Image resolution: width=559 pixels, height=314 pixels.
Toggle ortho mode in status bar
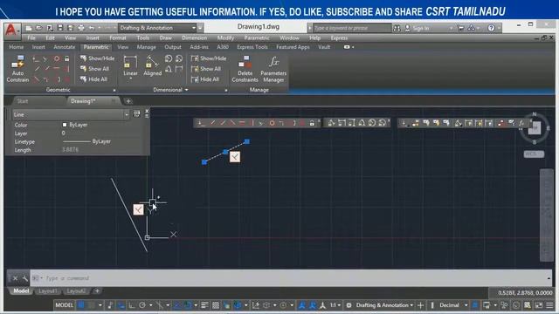tap(132, 305)
